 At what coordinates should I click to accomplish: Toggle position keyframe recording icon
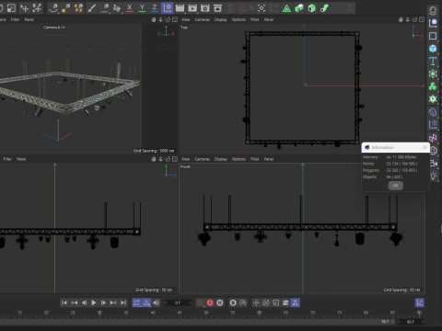256,302
